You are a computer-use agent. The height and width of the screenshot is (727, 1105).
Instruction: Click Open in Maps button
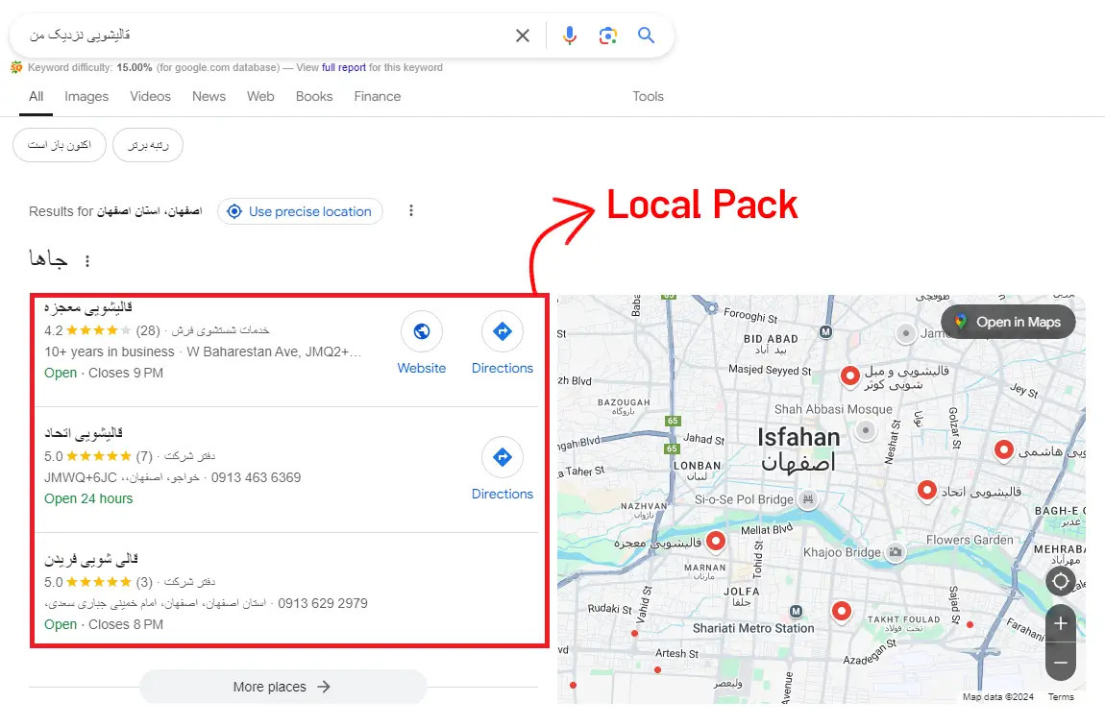tap(1008, 322)
